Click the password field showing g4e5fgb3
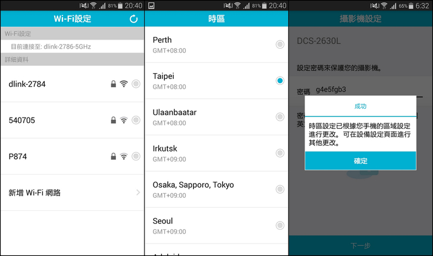This screenshot has height=256, width=433. click(369, 90)
